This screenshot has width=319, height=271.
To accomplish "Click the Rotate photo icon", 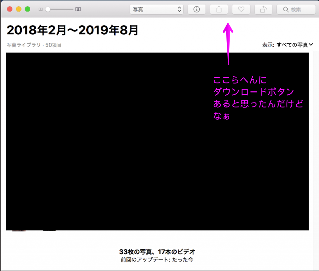I will click(263, 9).
